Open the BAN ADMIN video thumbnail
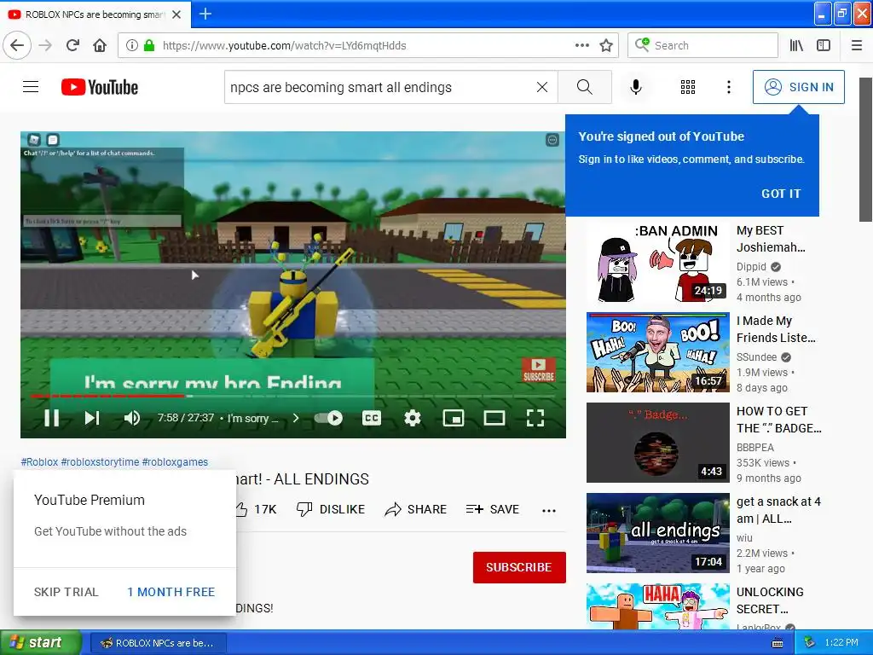The height and width of the screenshot is (655, 873). (x=657, y=262)
